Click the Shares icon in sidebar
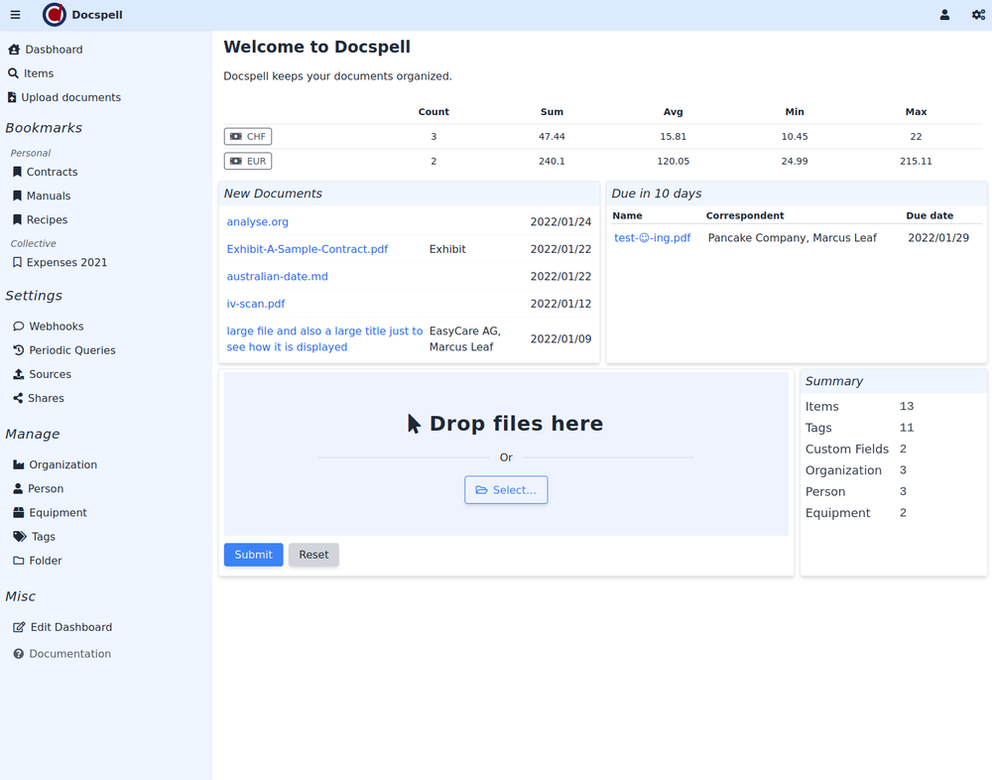The width and height of the screenshot is (992, 780). click(x=19, y=398)
